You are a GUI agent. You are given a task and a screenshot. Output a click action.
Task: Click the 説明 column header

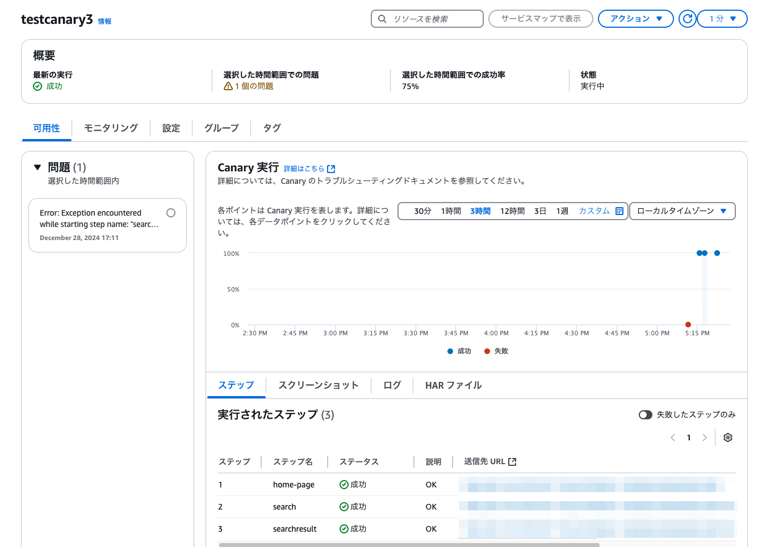coord(433,462)
